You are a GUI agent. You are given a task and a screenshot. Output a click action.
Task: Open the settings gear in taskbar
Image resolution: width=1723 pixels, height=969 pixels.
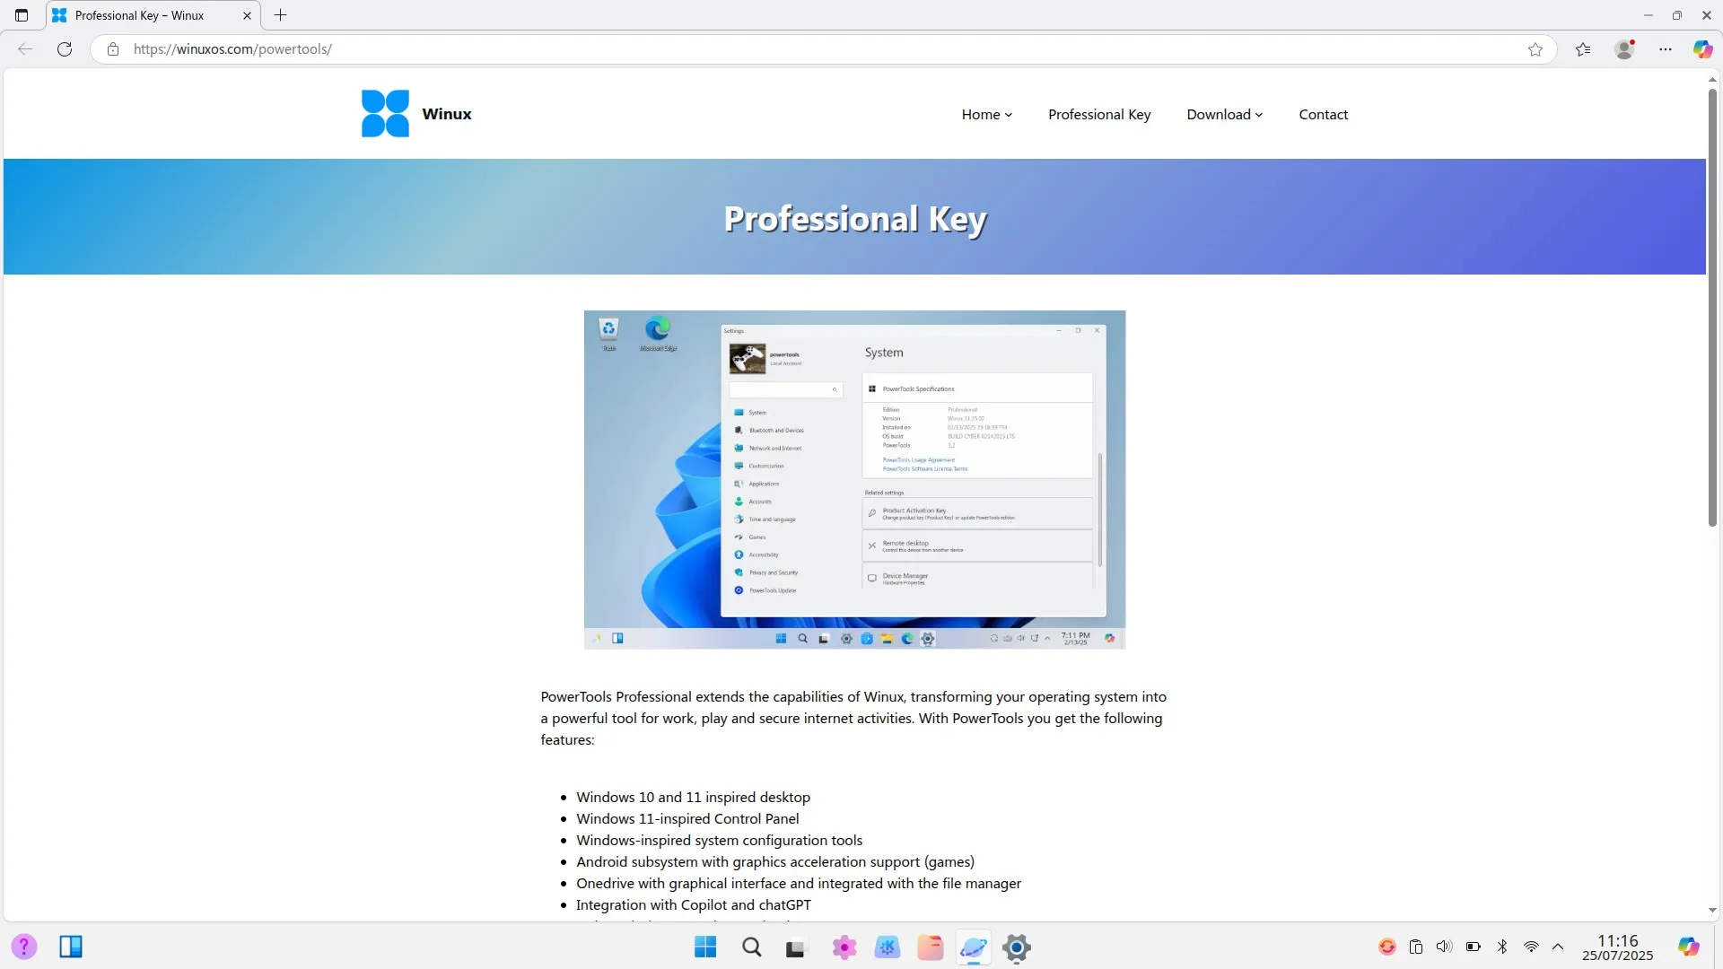(x=1017, y=947)
